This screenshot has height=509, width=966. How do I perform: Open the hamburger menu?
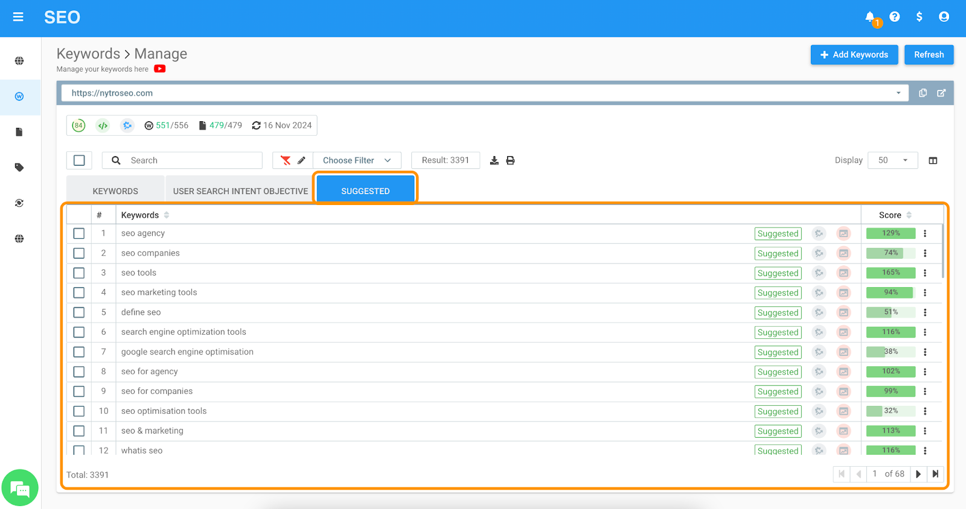coord(18,17)
